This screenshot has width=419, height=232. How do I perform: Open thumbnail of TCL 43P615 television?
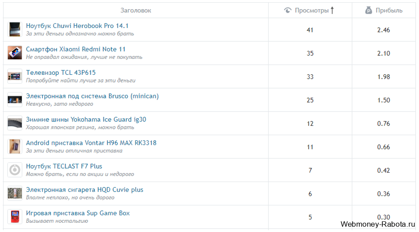click(x=15, y=77)
